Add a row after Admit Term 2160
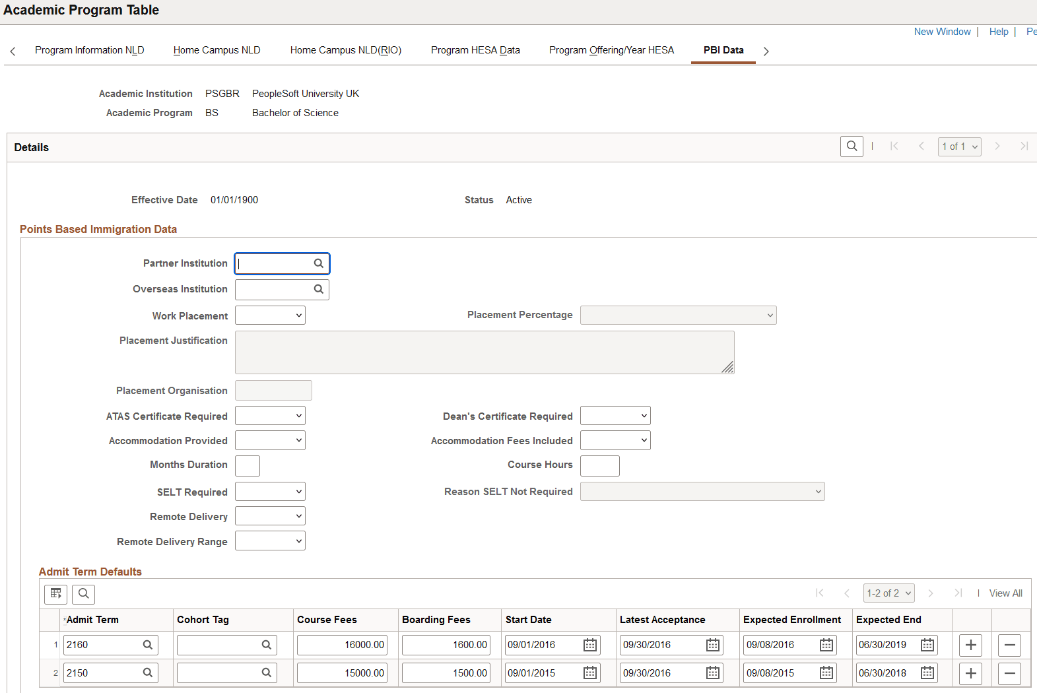Screen dimensions: 1037x693 970,645
